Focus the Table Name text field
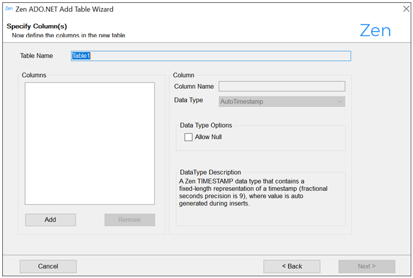The image size is (413, 278). click(210, 56)
